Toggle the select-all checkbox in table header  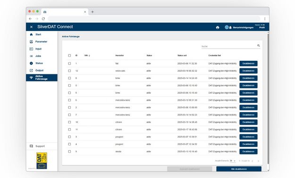tap(69, 56)
